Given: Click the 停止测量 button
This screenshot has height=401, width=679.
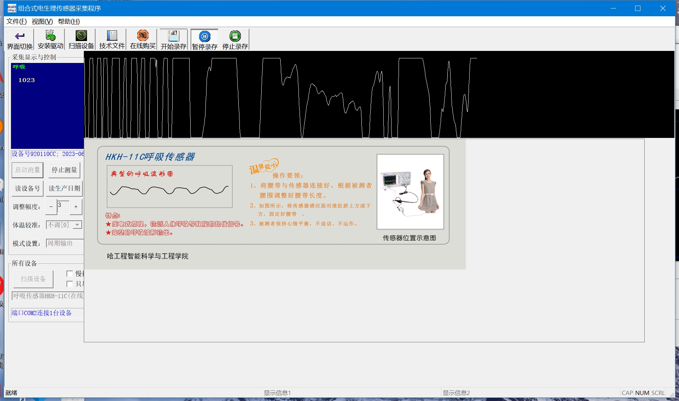Looking at the screenshot, I should point(64,170).
